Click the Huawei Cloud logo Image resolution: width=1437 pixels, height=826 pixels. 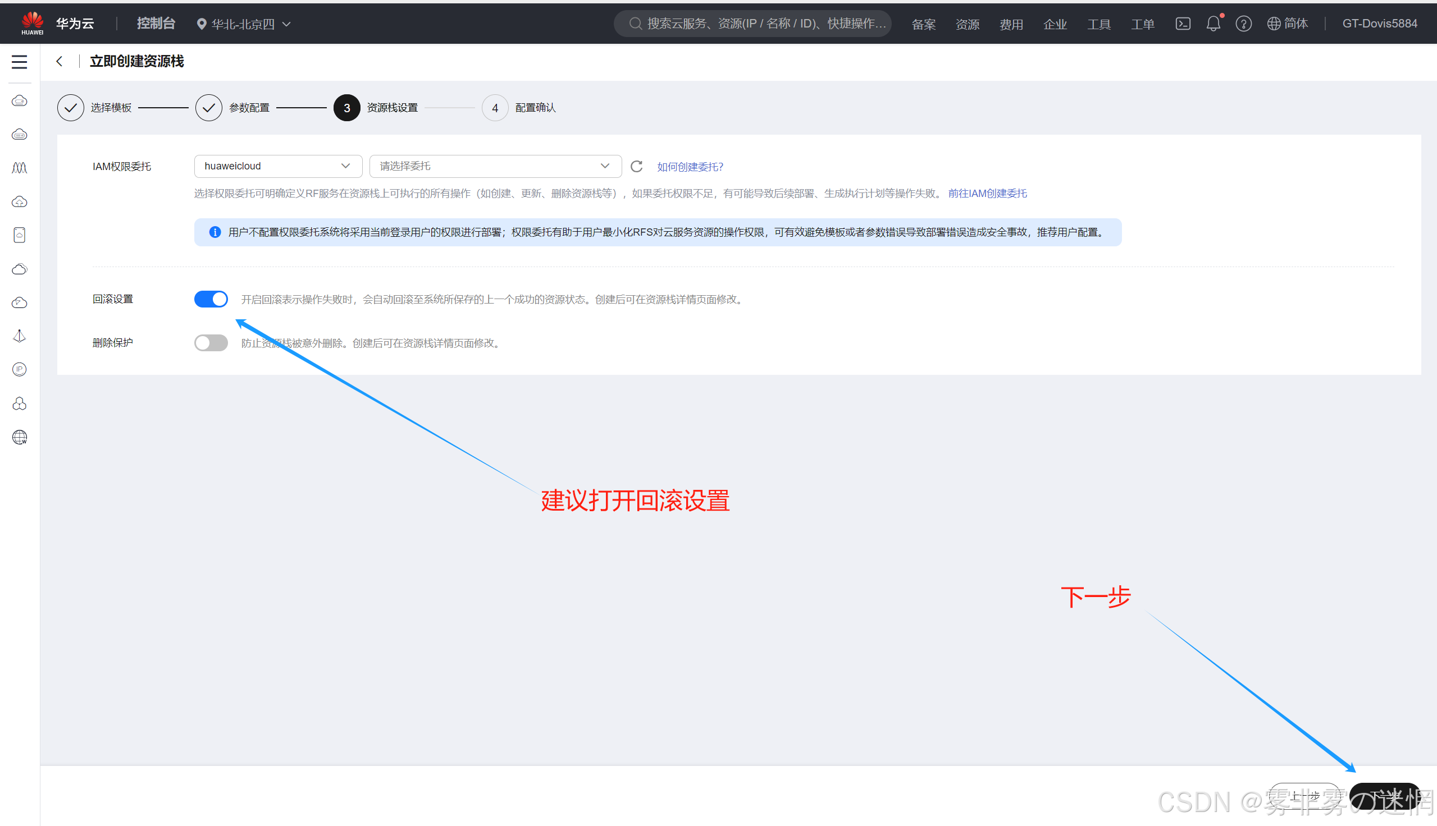click(x=33, y=23)
